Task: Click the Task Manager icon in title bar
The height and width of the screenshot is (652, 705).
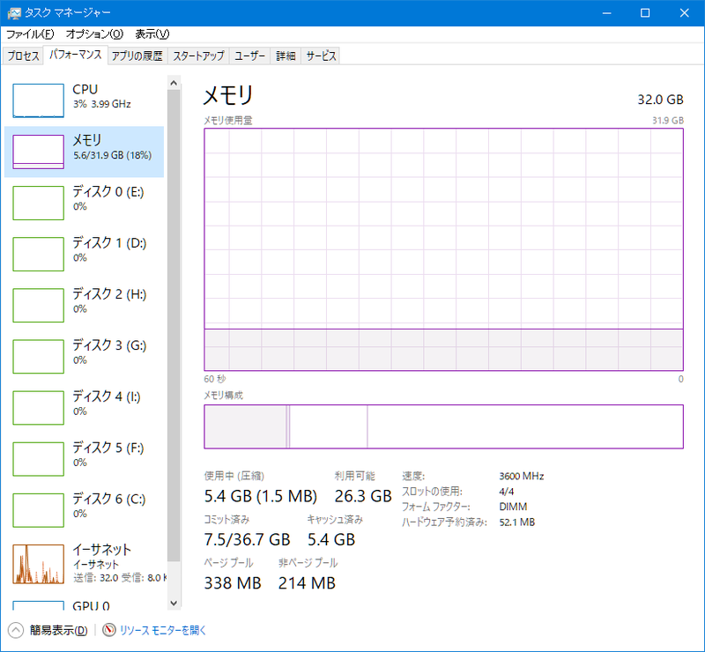Action: point(14,13)
